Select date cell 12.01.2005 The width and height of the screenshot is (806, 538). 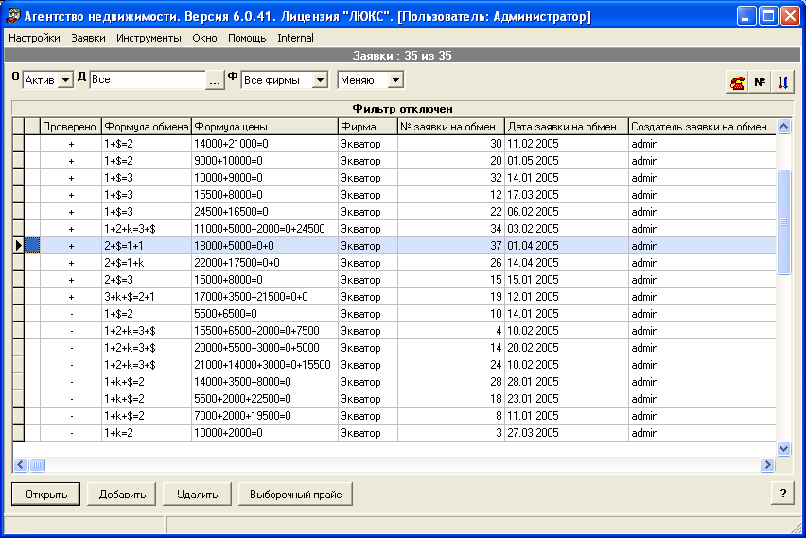567,297
